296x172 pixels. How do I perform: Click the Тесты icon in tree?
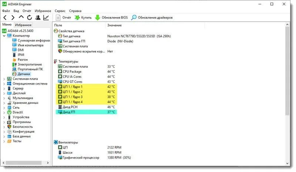(x=9, y=141)
